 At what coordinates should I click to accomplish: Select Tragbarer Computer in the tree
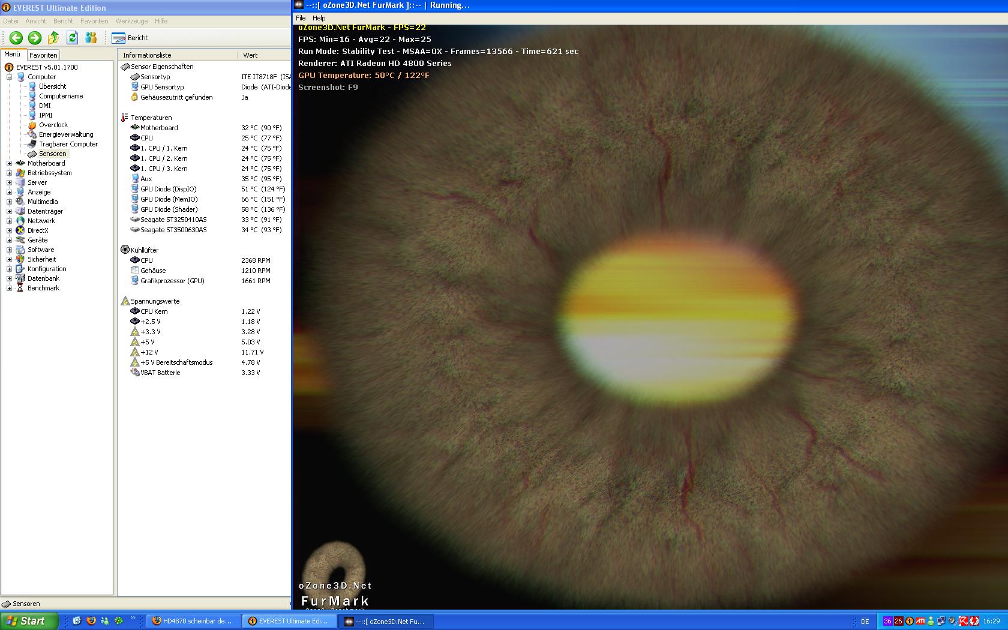tap(68, 144)
